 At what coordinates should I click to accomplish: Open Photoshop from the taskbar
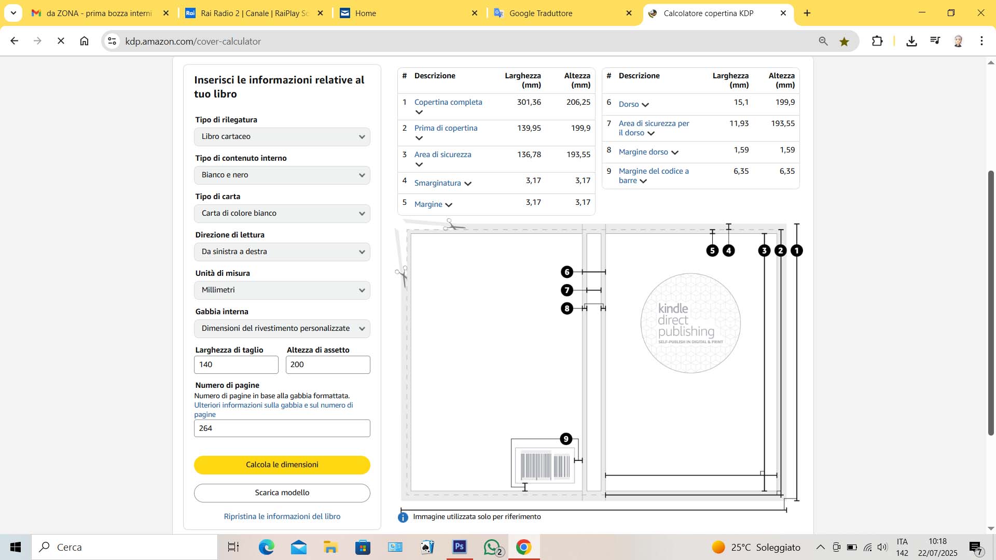pyautogui.click(x=459, y=547)
